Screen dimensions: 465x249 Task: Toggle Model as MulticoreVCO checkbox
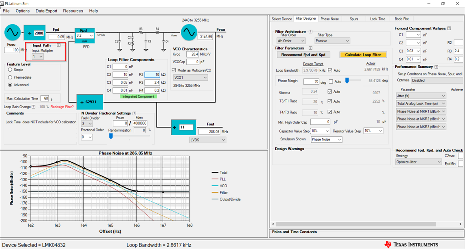[174, 70]
